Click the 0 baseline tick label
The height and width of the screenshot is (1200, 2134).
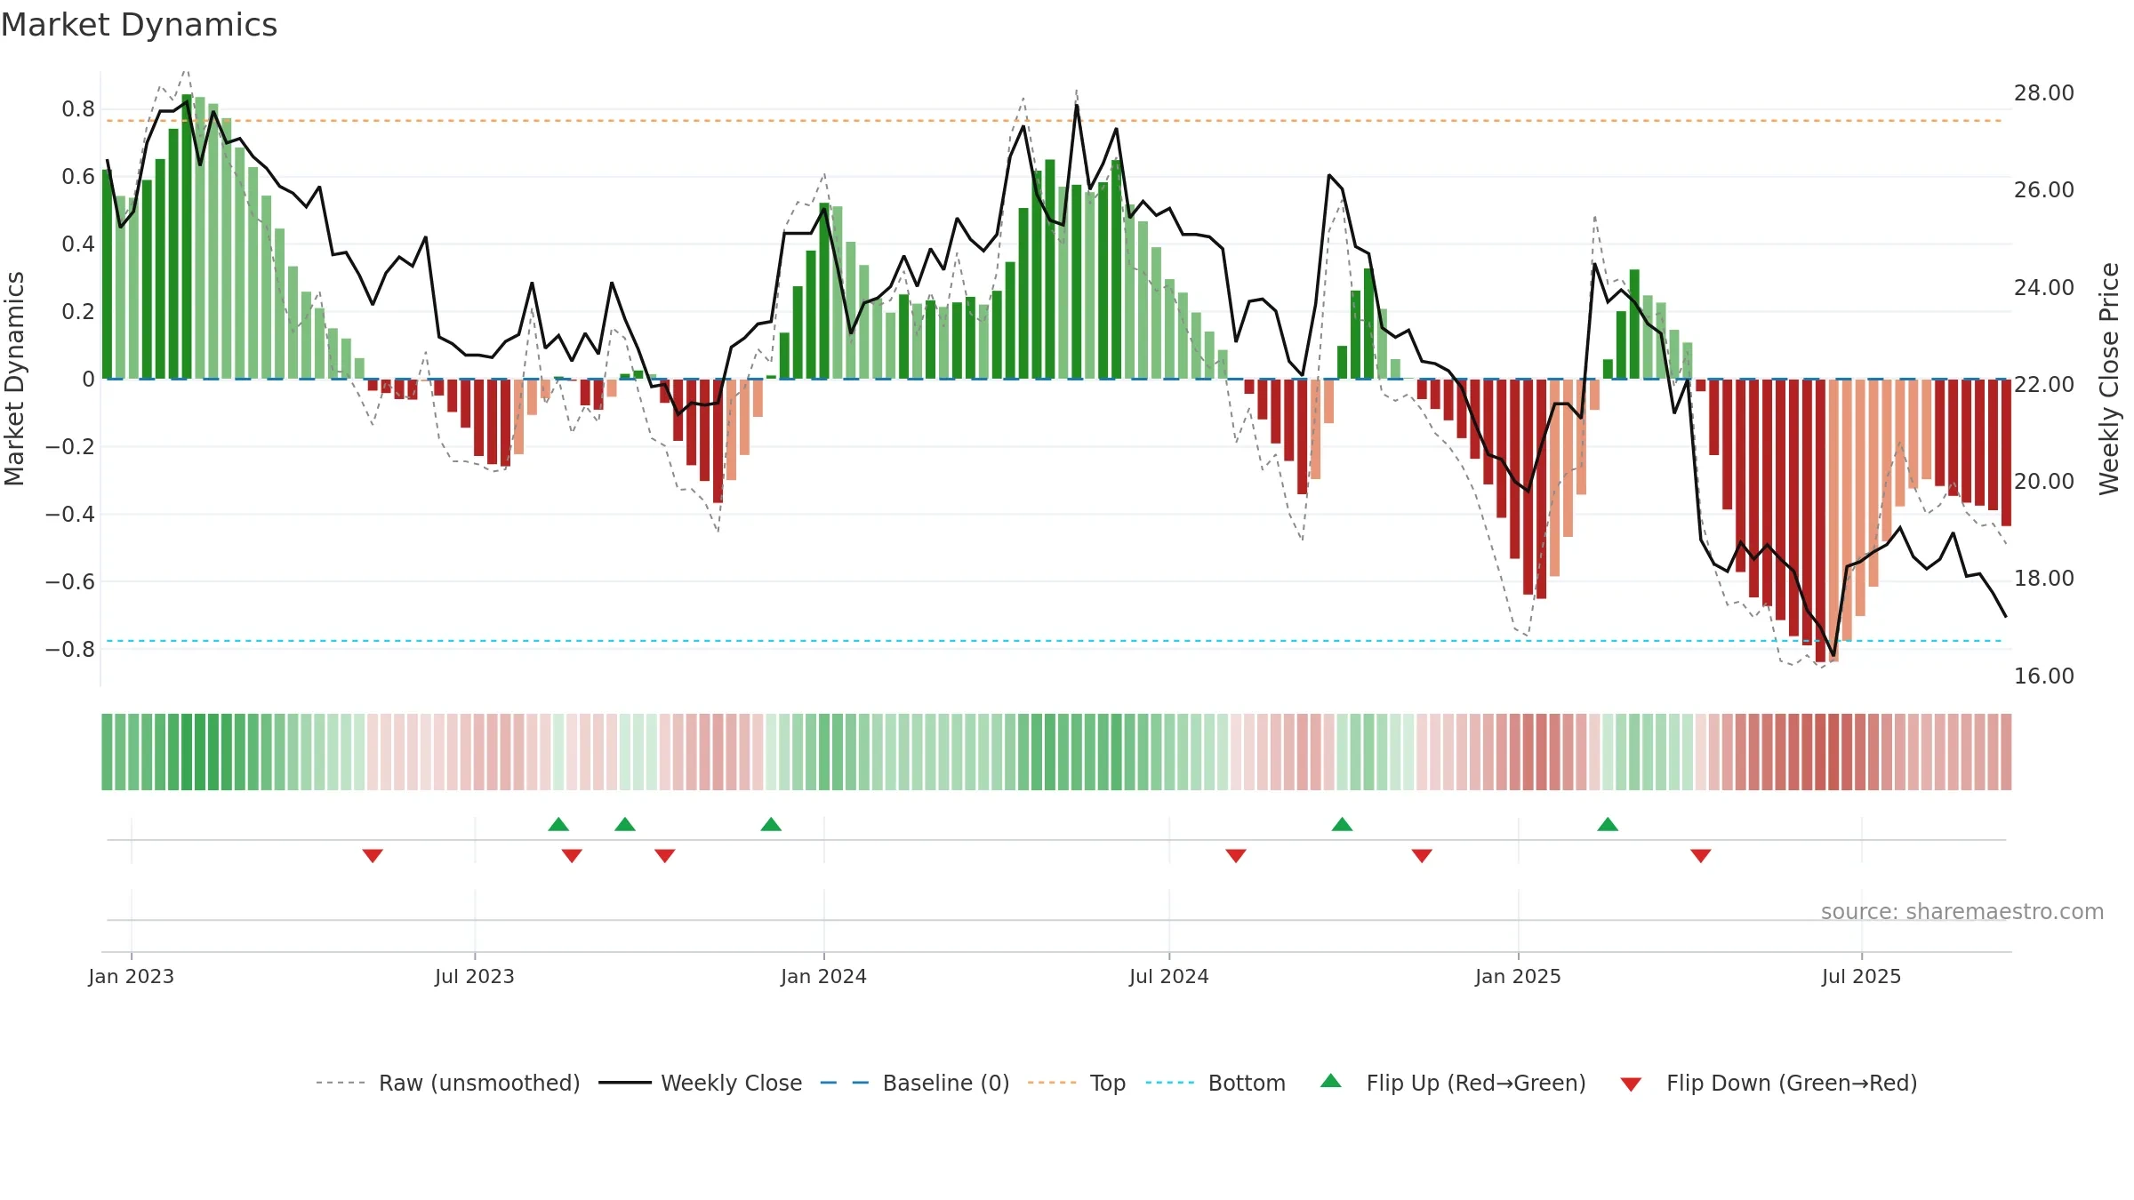[x=88, y=380]
